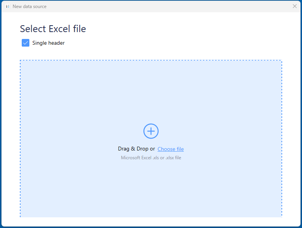Open the Choose file link
Screen dimensions: 302x228
click(x=170, y=149)
